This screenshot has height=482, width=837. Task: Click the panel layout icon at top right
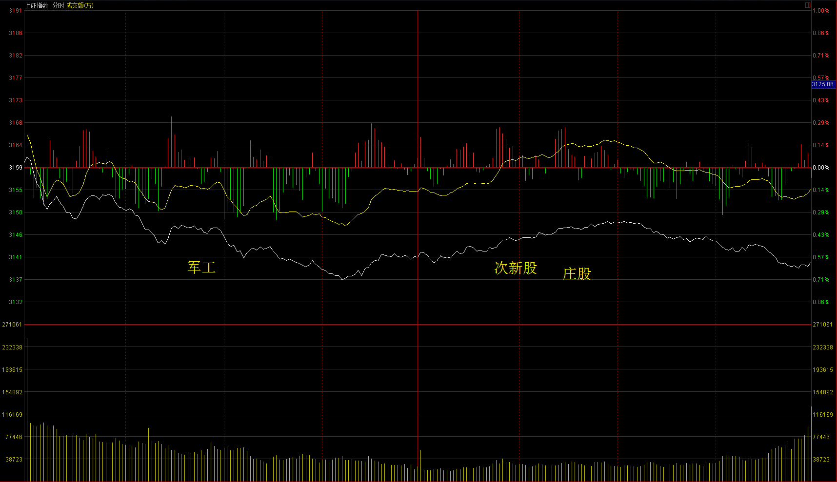808,5
